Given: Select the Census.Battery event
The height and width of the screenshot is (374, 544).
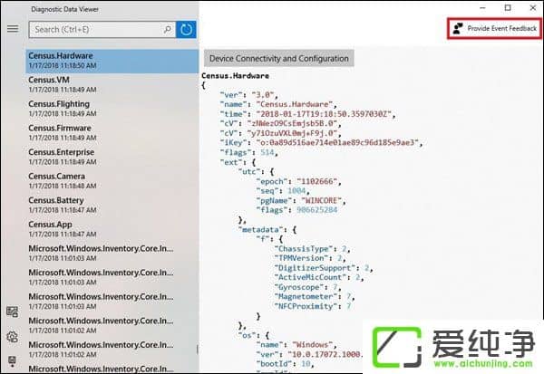Looking at the screenshot, I should point(112,205).
